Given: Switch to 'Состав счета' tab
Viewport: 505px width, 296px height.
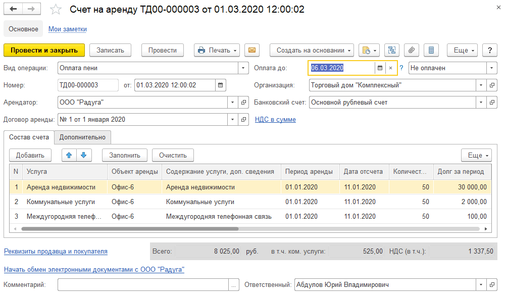Looking at the screenshot, I should [29, 137].
